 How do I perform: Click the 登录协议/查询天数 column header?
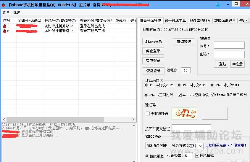96,21
